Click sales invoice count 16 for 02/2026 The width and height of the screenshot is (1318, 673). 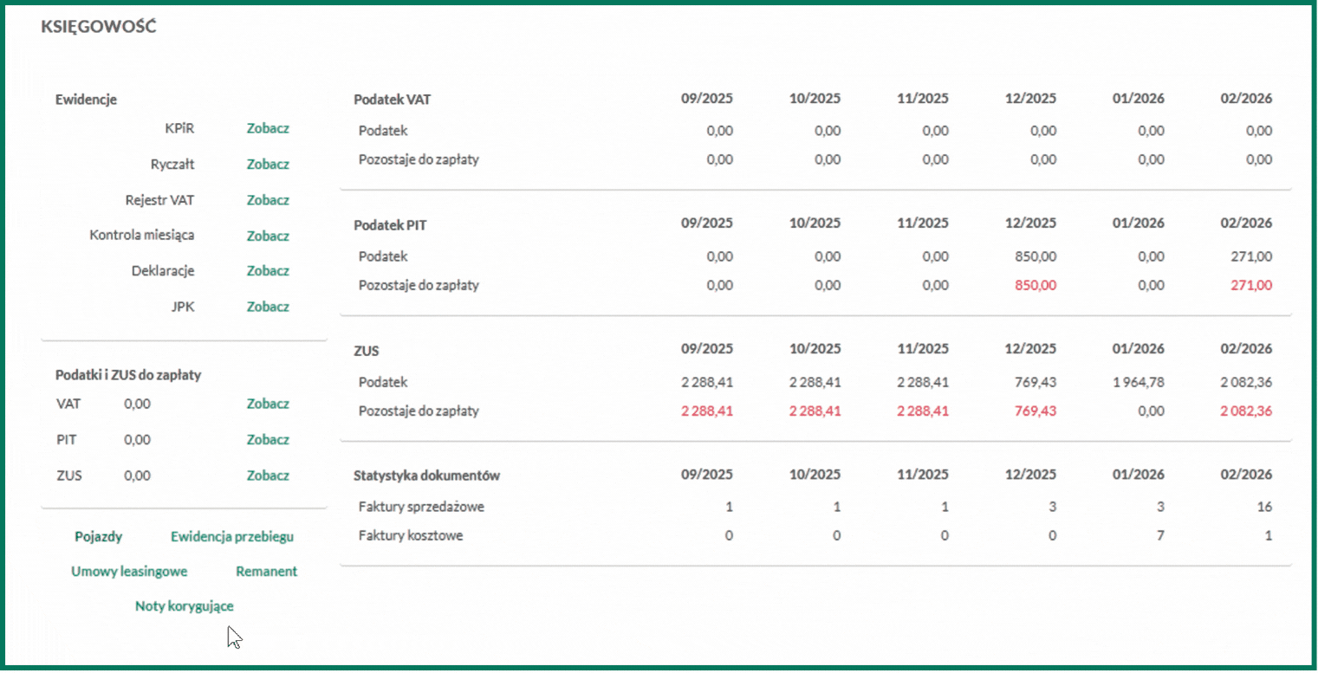[x=1265, y=508]
